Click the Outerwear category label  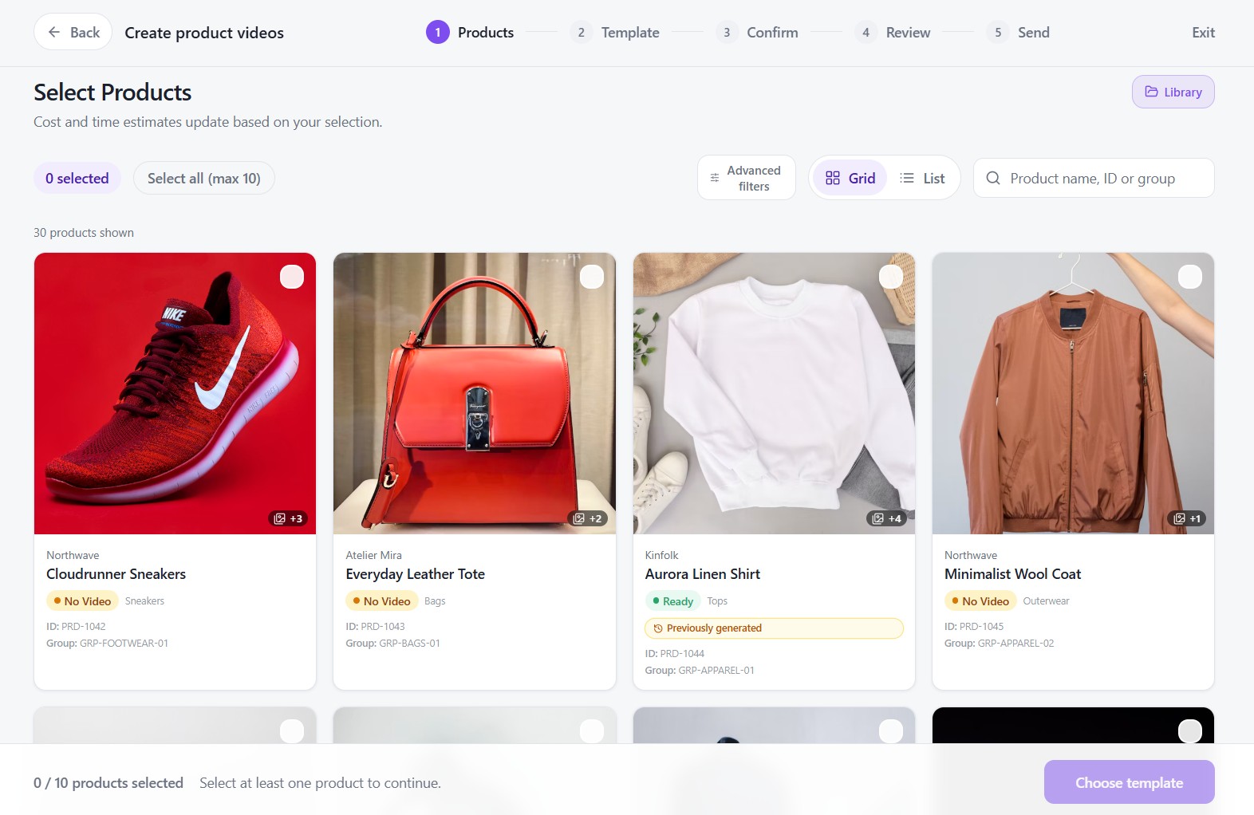pos(1046,601)
